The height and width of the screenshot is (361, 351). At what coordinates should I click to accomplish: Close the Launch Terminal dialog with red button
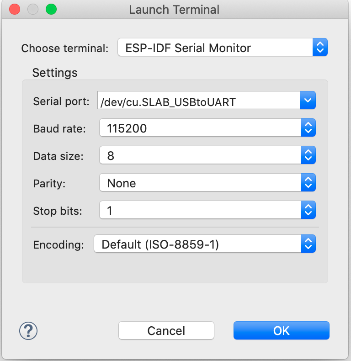point(15,10)
